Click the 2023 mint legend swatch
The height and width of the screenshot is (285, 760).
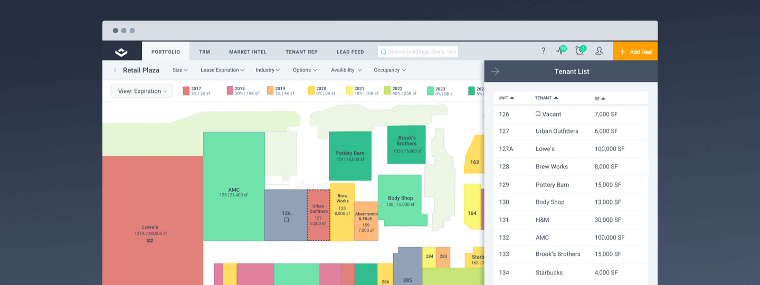(431, 91)
